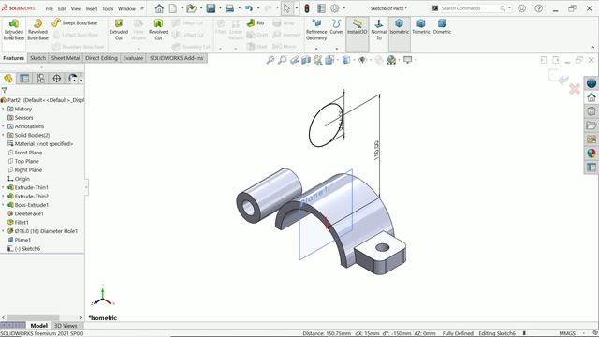Open SOLIDWORKS Resources in the task pane
Viewport: 599px width, 337px height.
point(592,97)
